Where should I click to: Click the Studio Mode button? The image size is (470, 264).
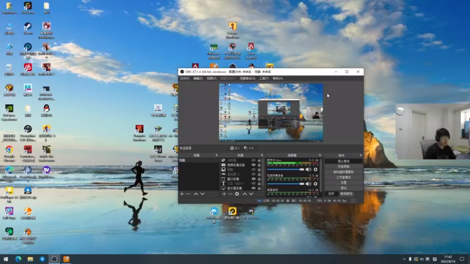pyautogui.click(x=344, y=177)
